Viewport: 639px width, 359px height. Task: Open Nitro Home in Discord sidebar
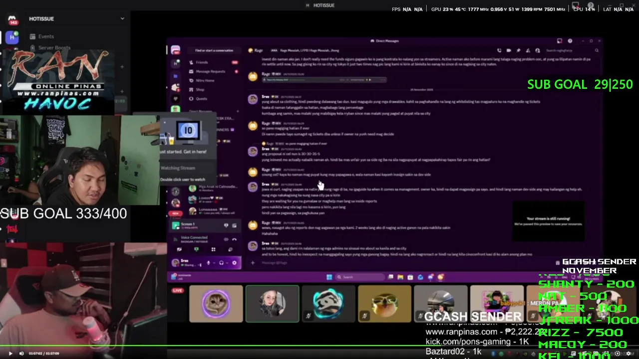click(213, 80)
